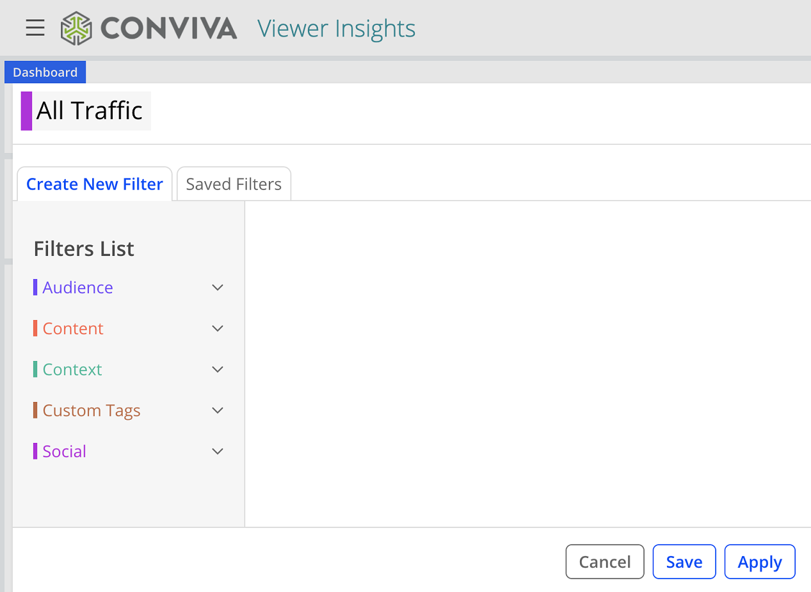Expand the Custom Tags chevron
The height and width of the screenshot is (592, 811).
[218, 410]
